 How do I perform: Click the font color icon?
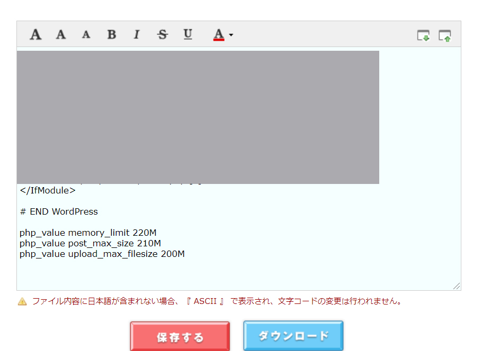pyautogui.click(x=219, y=34)
